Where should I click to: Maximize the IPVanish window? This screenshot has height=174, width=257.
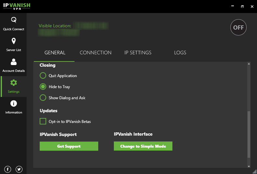click(242, 7)
